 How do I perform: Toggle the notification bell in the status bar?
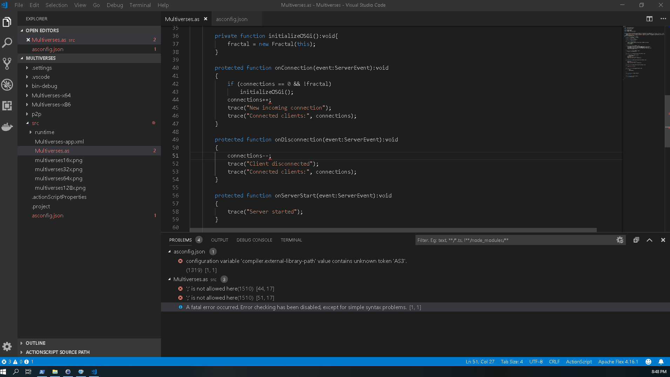tap(661, 362)
